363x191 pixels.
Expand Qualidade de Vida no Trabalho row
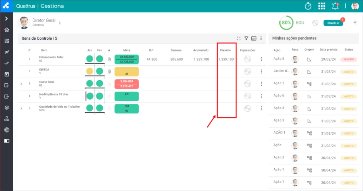click(21, 108)
